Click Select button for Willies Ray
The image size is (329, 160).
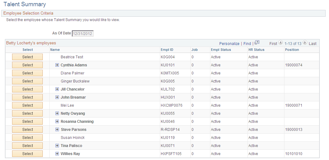[28, 154]
